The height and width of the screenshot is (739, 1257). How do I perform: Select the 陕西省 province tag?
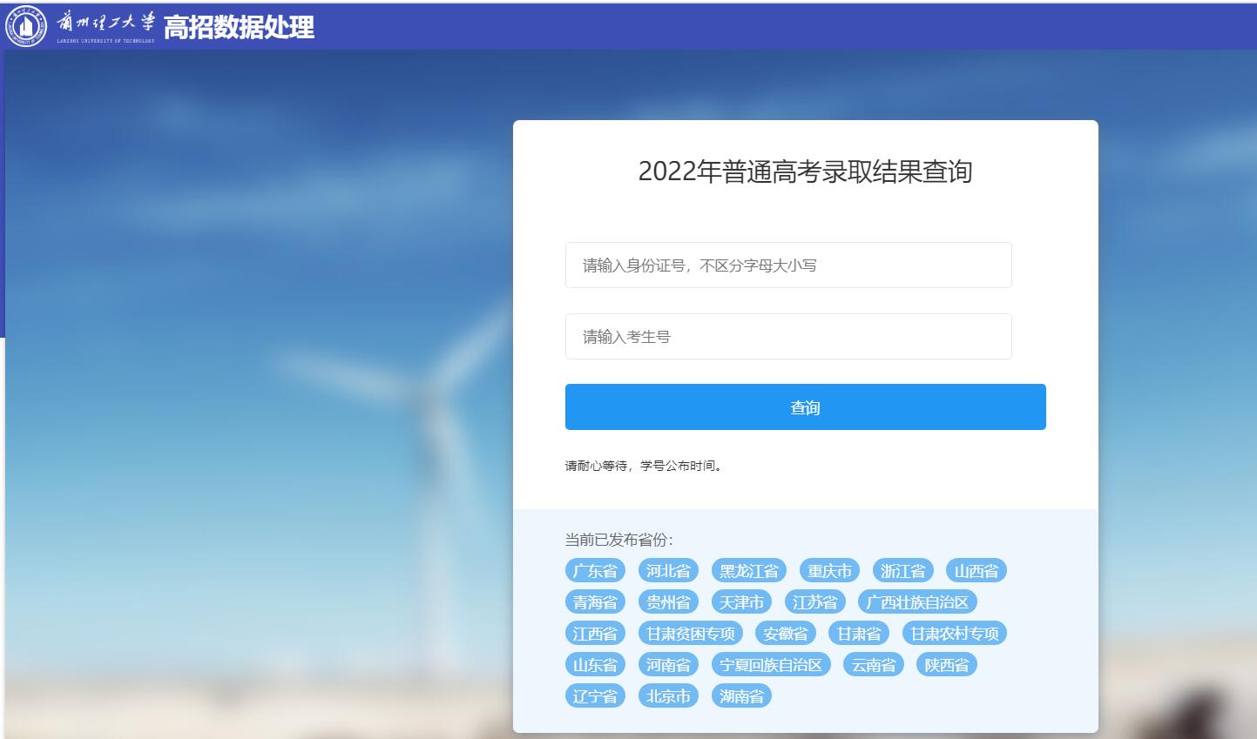click(947, 665)
